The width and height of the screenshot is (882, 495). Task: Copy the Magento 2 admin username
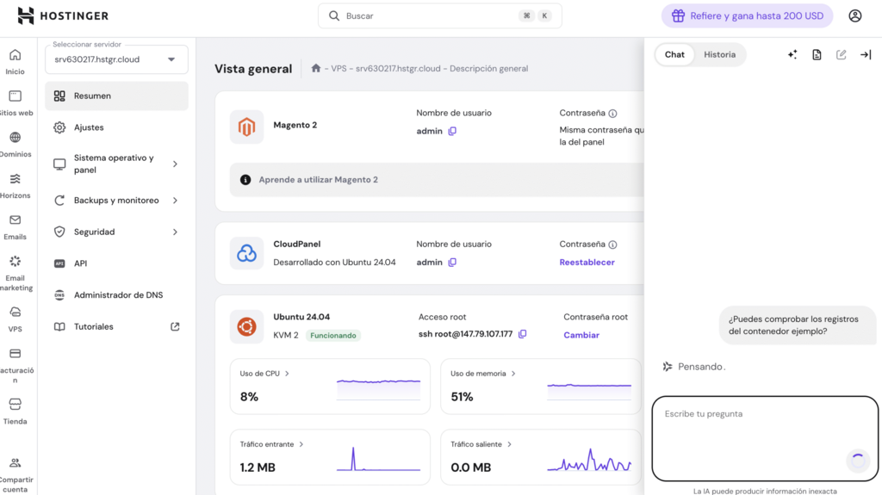click(x=452, y=131)
